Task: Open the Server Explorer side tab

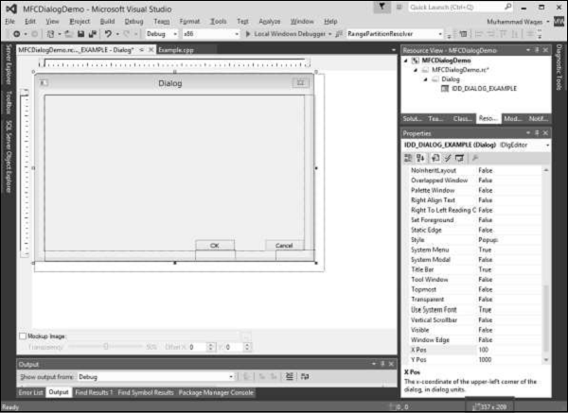Action: coord(9,65)
